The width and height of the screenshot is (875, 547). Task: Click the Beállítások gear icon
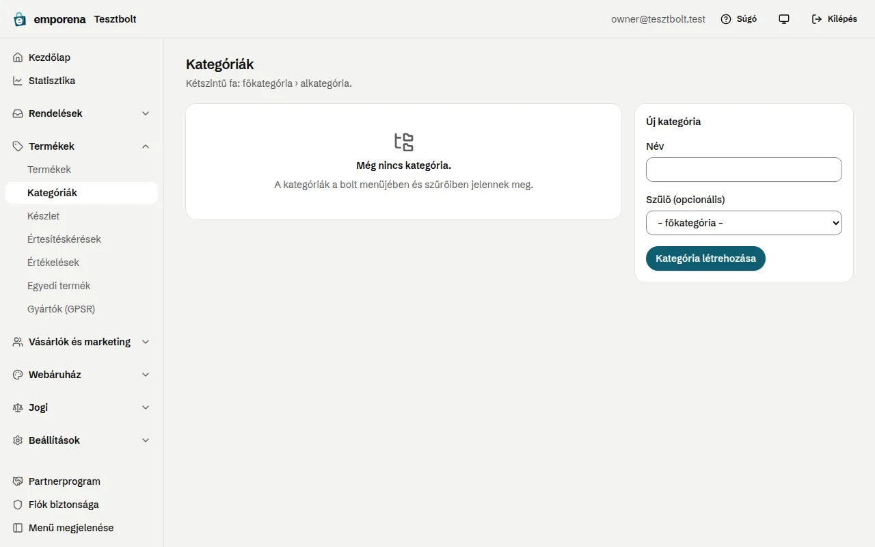tap(18, 440)
